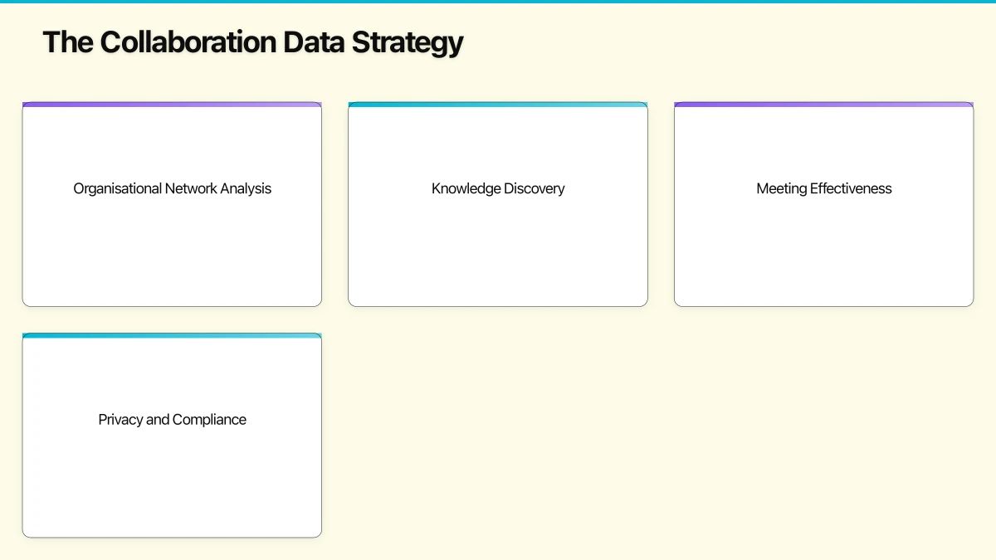996x560 pixels.
Task: Pick teal accent bar above Privacy and Compliance
Action: coord(172,335)
